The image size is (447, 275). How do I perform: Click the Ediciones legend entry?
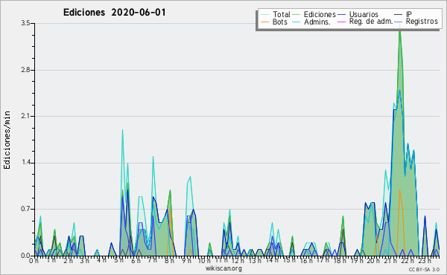pos(320,14)
